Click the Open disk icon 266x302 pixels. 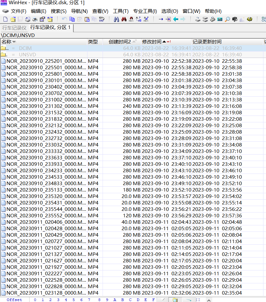pos(198,19)
